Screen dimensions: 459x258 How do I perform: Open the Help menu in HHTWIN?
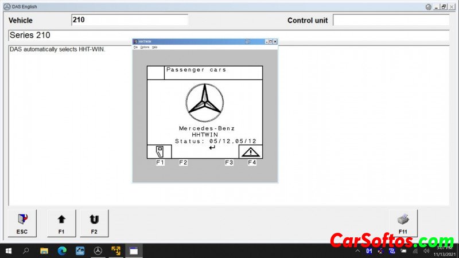tap(154, 47)
